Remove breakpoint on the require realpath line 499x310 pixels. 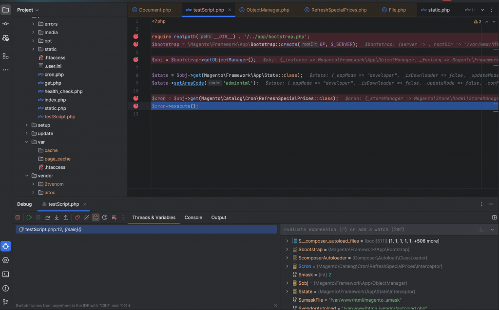[135, 36]
